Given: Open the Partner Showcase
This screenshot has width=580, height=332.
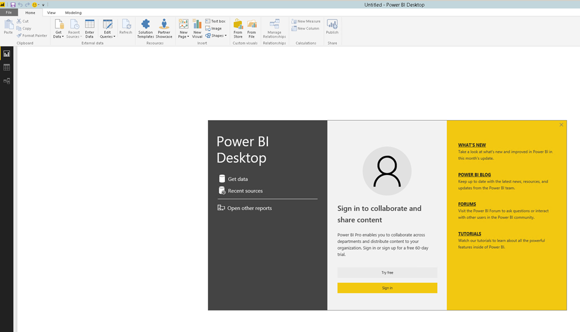Looking at the screenshot, I should pyautogui.click(x=164, y=28).
